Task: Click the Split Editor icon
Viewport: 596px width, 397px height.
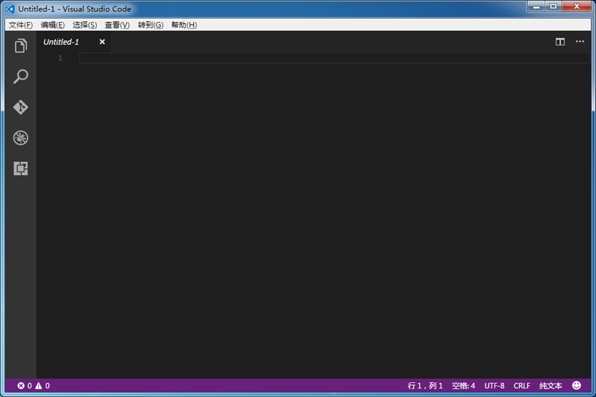Action: [560, 42]
